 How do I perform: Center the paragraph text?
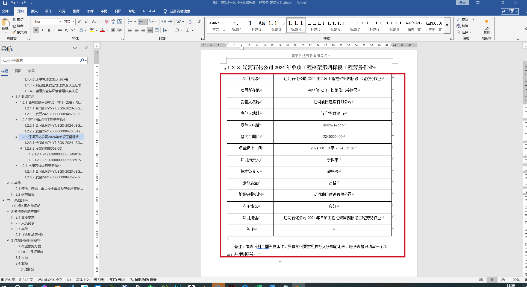pos(136,30)
